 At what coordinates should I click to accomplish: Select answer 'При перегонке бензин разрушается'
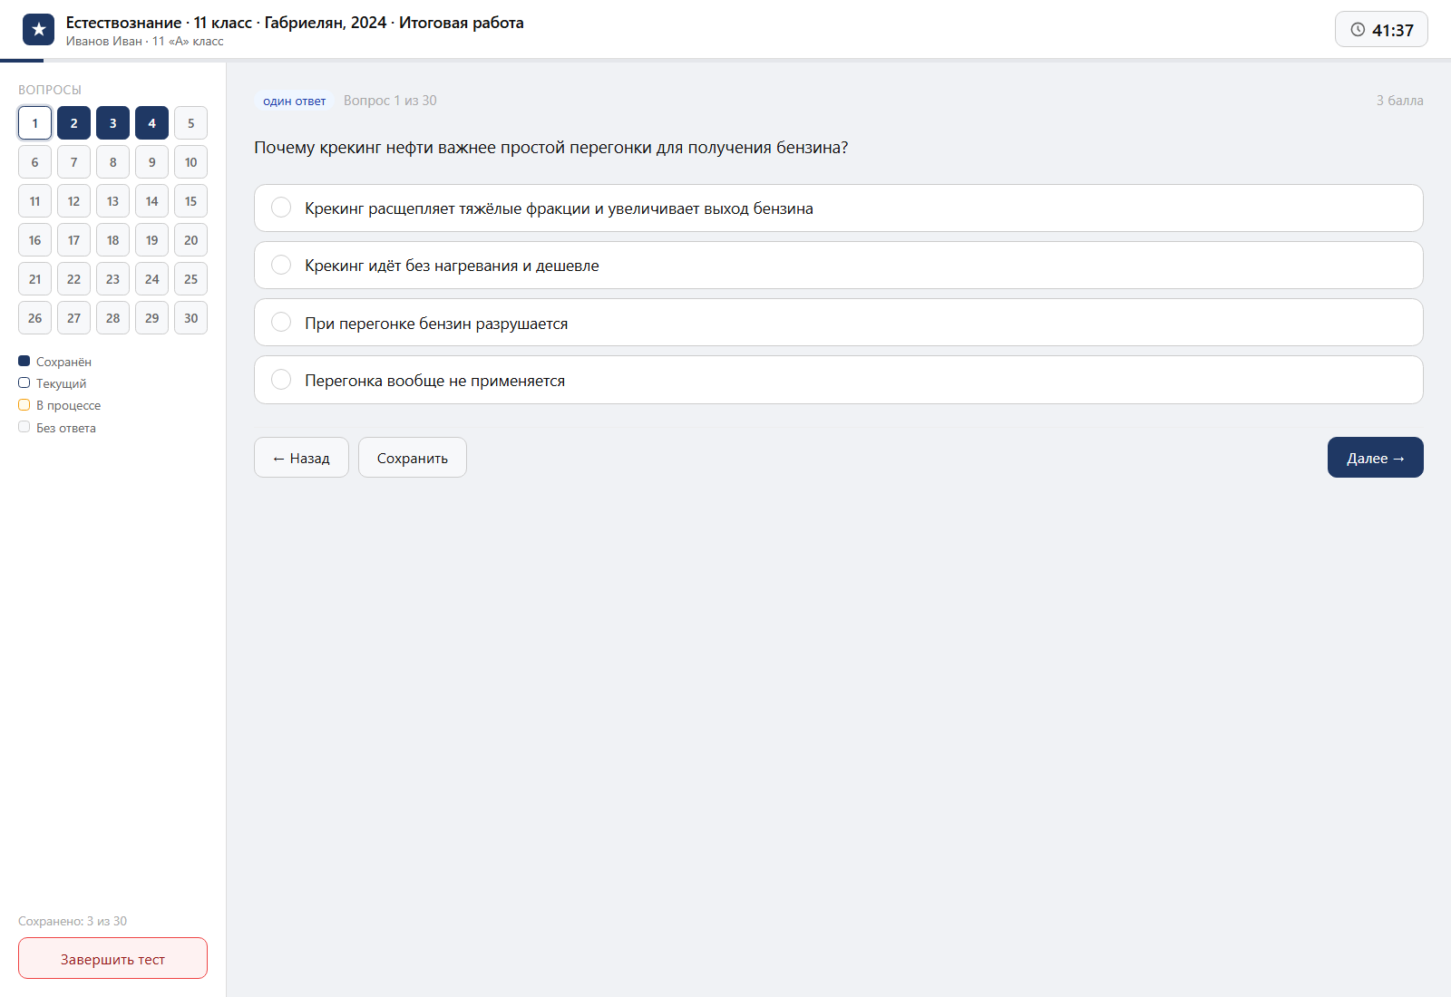(838, 323)
